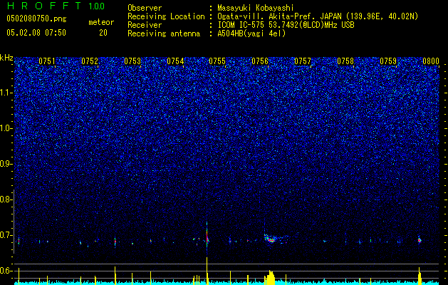Screen dimensions: 448x285
Task: Click the Receiving Location label
Action: click(166, 16)
